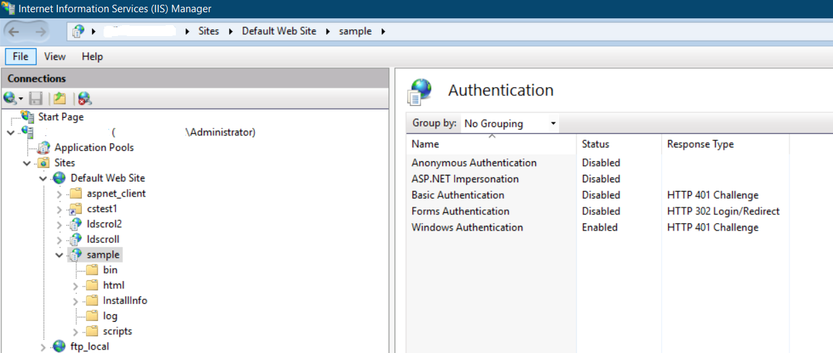Screen dimensions: 833x353
Task: Select the cstest1 virtual directory icon
Action: click(x=76, y=209)
